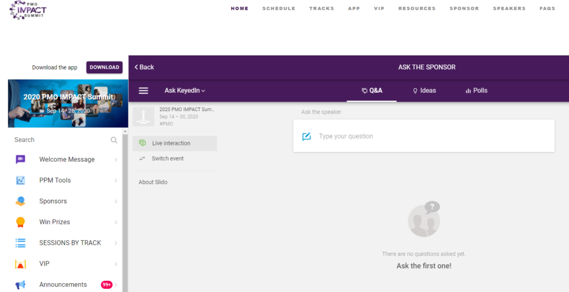Switch to the Polls tab
Image resolution: width=569 pixels, height=292 pixels.
[x=476, y=90]
